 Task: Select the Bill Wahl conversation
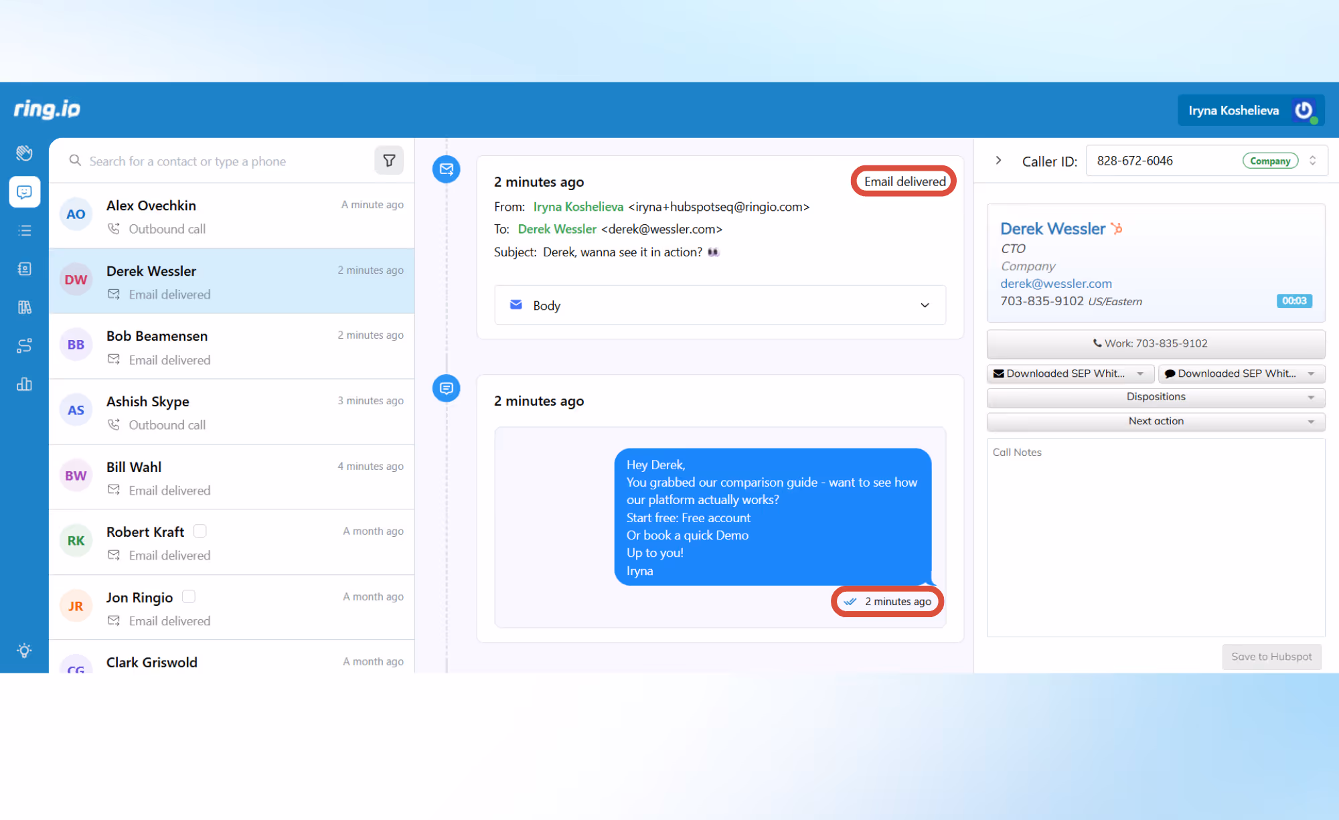click(x=232, y=477)
